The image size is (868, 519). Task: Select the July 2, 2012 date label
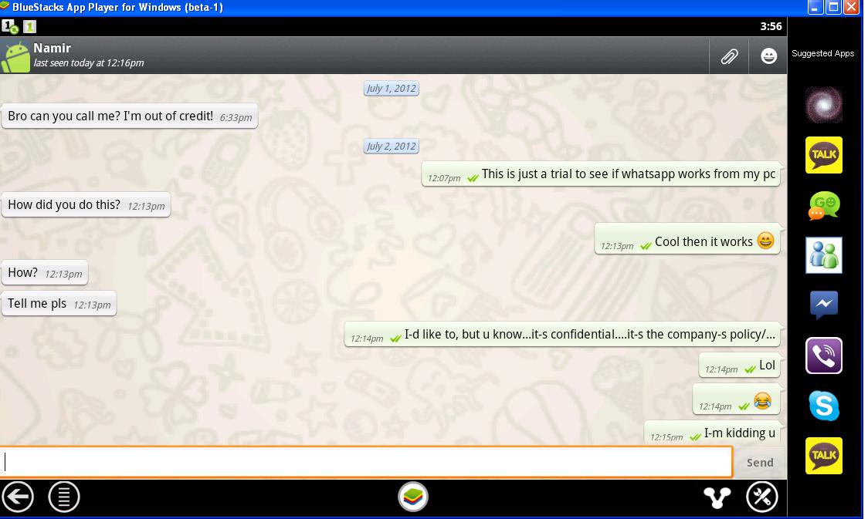point(391,147)
